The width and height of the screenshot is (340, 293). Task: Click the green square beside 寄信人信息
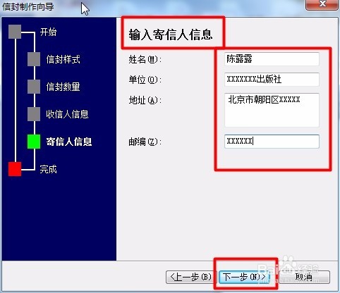[34, 142]
